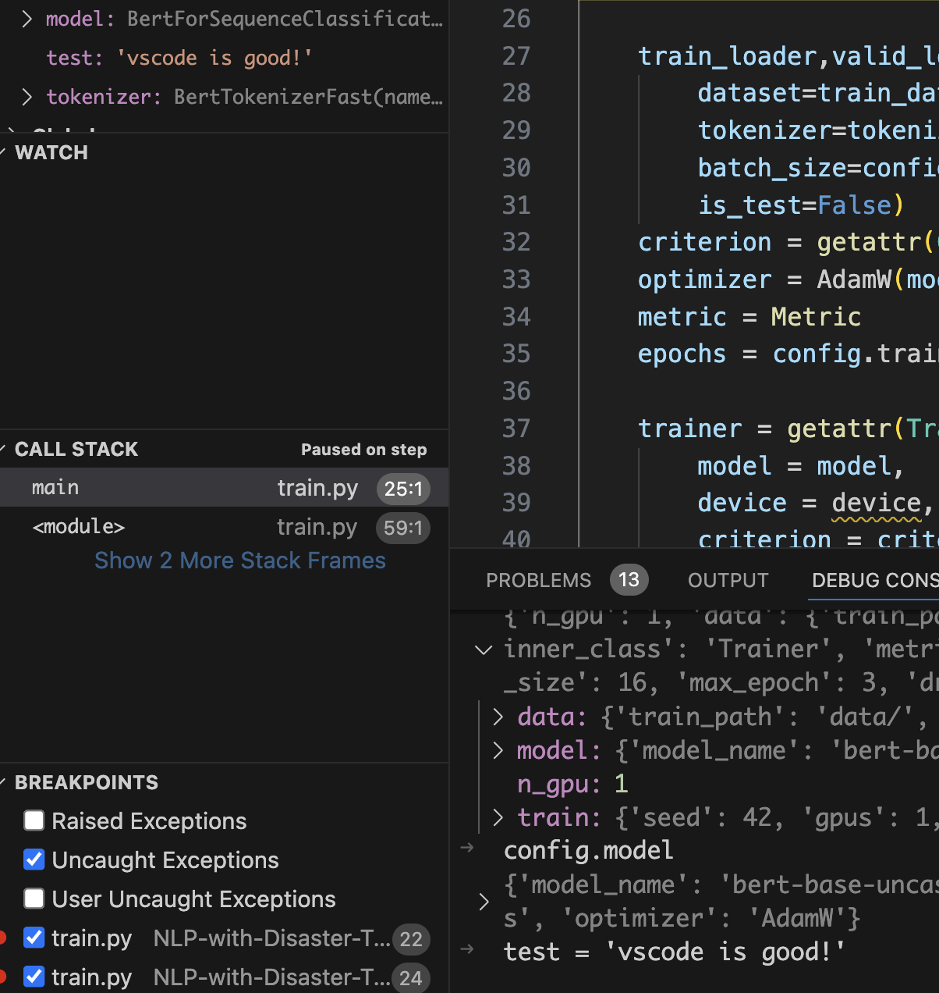Expand the model BertForSequenceClassification variable
939x993 pixels.
pos(27,18)
